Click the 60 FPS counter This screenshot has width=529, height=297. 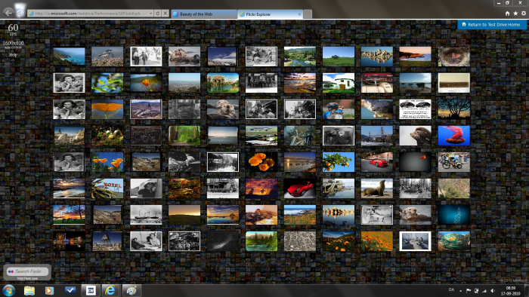[x=13, y=29]
